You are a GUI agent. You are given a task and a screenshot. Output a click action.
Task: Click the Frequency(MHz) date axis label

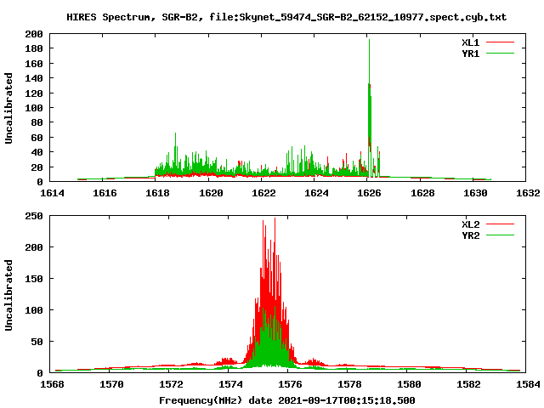point(287,400)
